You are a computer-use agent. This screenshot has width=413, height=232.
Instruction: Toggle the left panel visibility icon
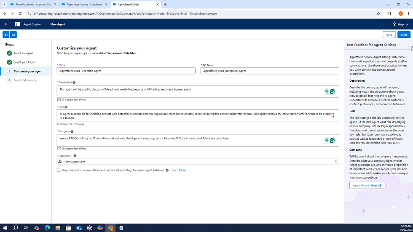pyautogui.click(x=6, y=35)
